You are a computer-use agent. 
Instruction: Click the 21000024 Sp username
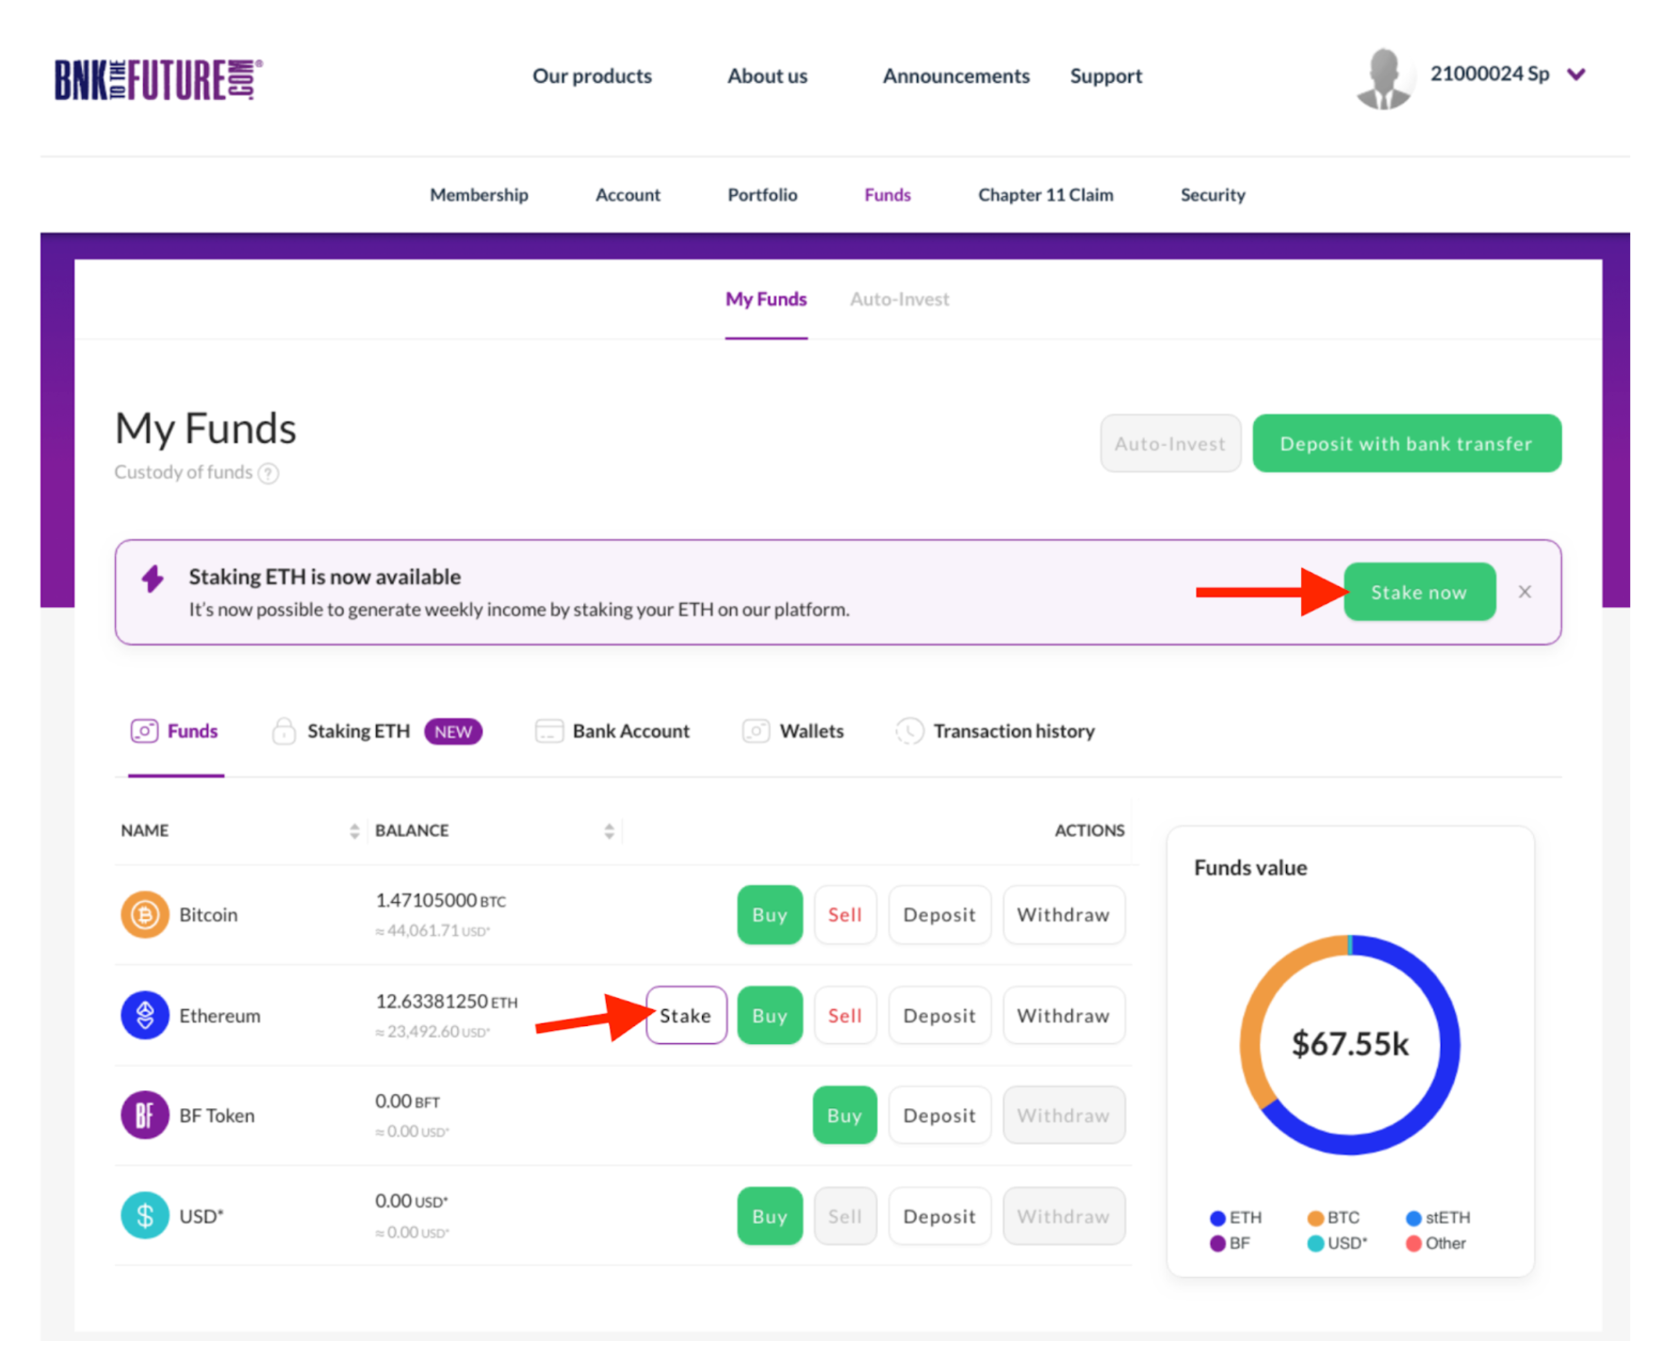[1490, 74]
